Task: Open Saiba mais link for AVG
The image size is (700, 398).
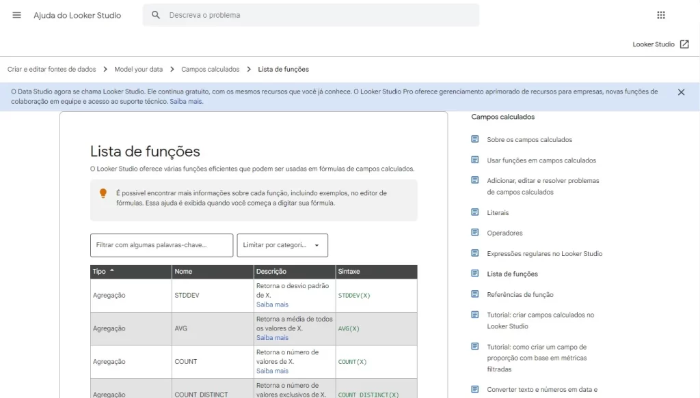Action: click(272, 338)
